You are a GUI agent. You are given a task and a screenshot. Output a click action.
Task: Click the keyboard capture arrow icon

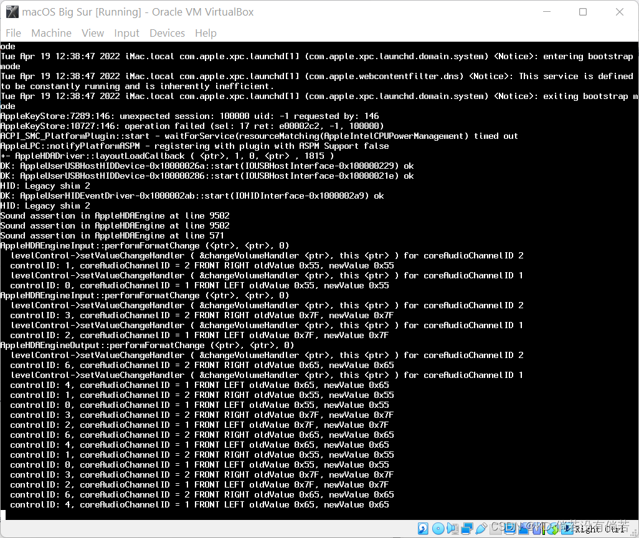(567, 529)
